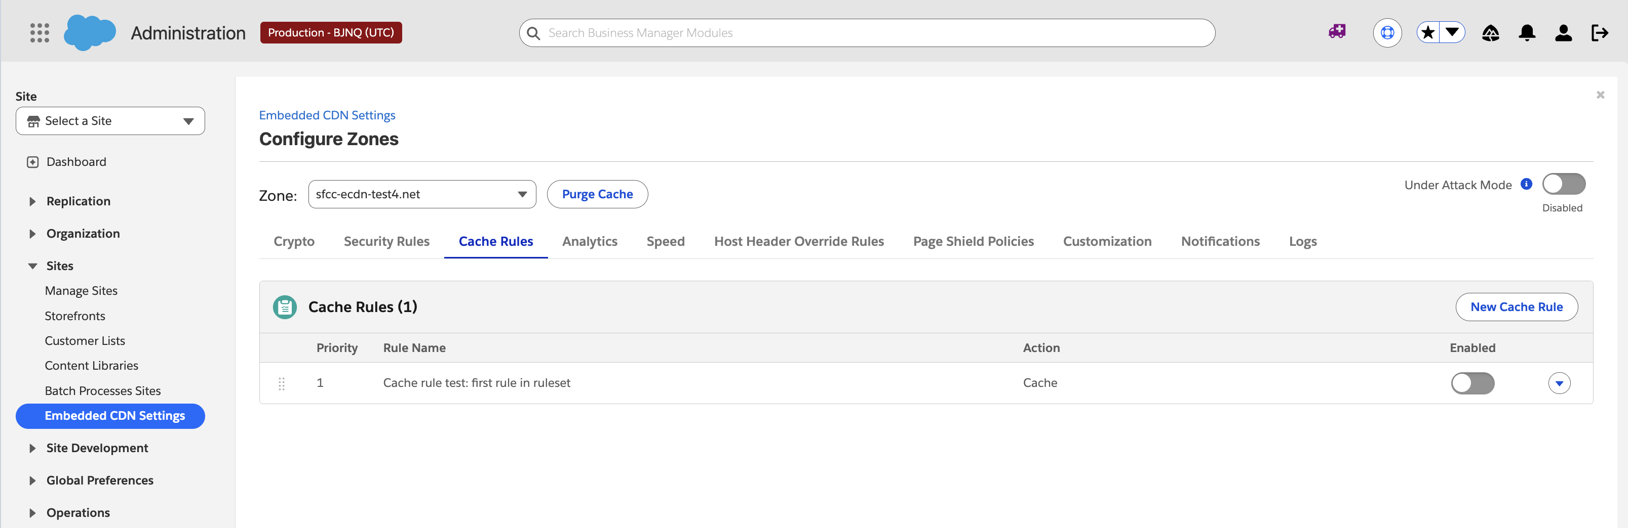Open Manage Sites

(81, 291)
